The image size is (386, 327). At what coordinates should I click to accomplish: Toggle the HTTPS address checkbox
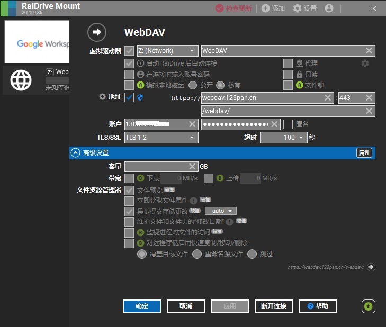click(129, 97)
